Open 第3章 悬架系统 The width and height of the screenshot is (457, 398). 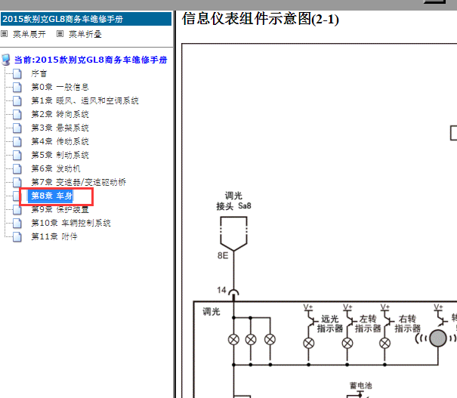(60, 128)
